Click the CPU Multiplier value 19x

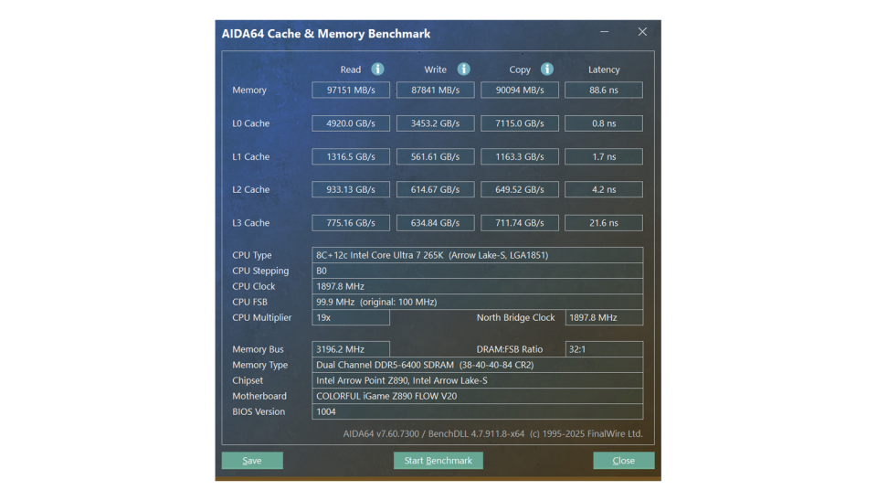coord(351,317)
